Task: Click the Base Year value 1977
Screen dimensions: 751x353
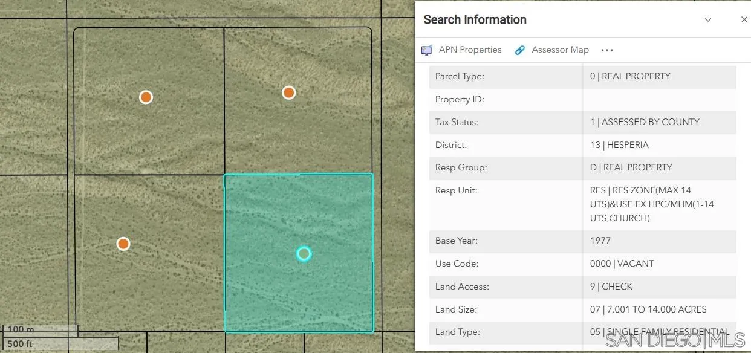Action: pyautogui.click(x=600, y=241)
